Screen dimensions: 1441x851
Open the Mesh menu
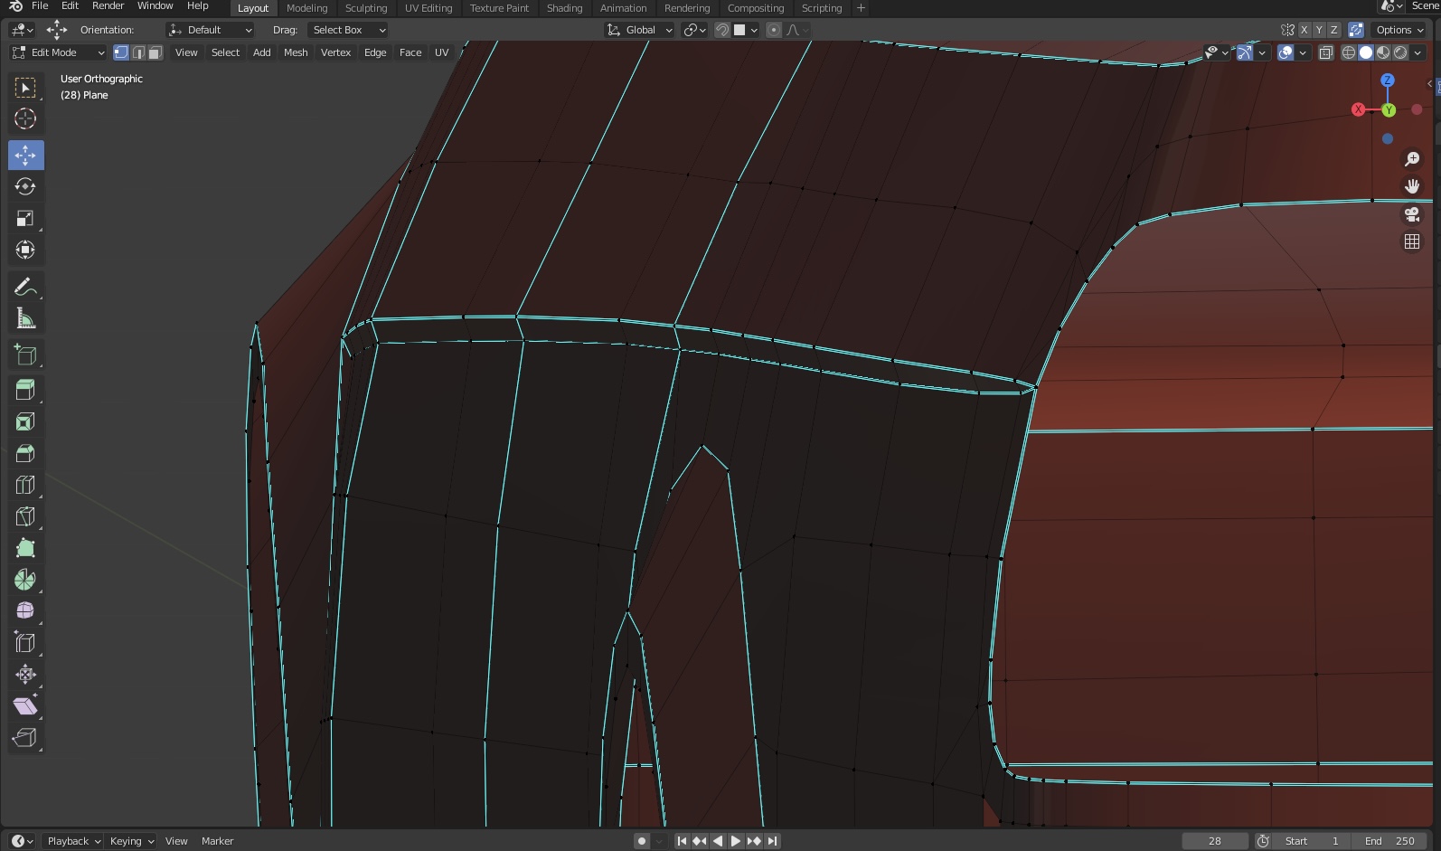[x=296, y=52]
